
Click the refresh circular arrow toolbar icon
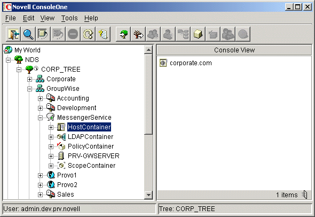click(88, 34)
